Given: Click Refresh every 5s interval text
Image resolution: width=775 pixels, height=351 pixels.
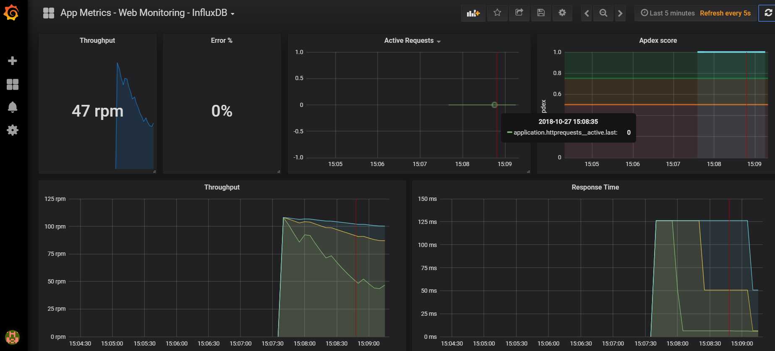Looking at the screenshot, I should 725,13.
